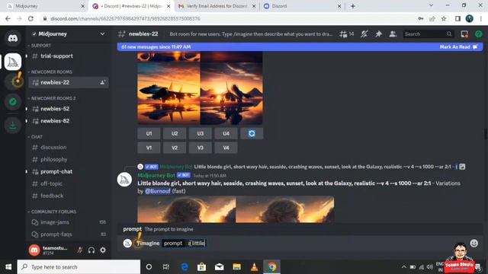Image resolution: width=488 pixels, height=274 pixels.
Task: Show hidden system tray icons
Action: click(x=403, y=267)
